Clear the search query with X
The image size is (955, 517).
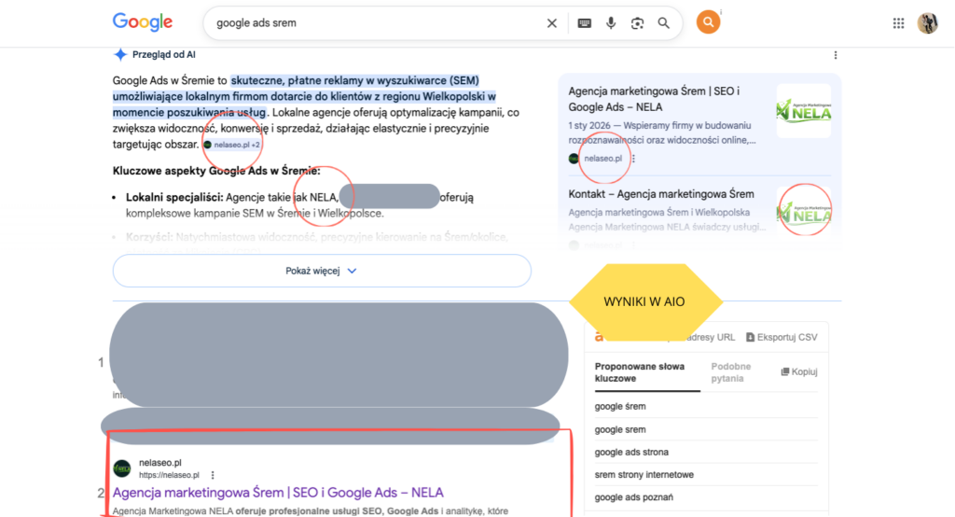(x=552, y=23)
